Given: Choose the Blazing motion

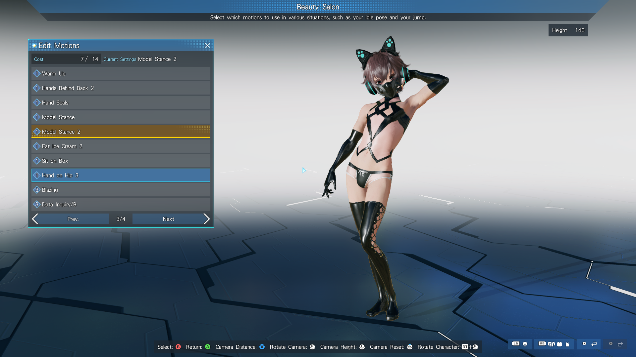Looking at the screenshot, I should tap(121, 190).
